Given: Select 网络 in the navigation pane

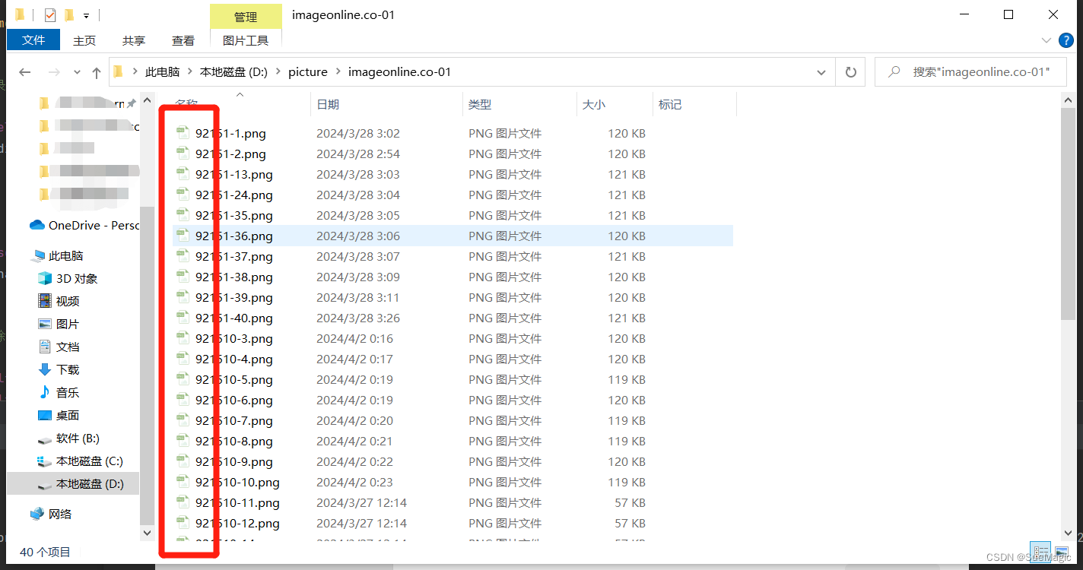Looking at the screenshot, I should pos(52,515).
